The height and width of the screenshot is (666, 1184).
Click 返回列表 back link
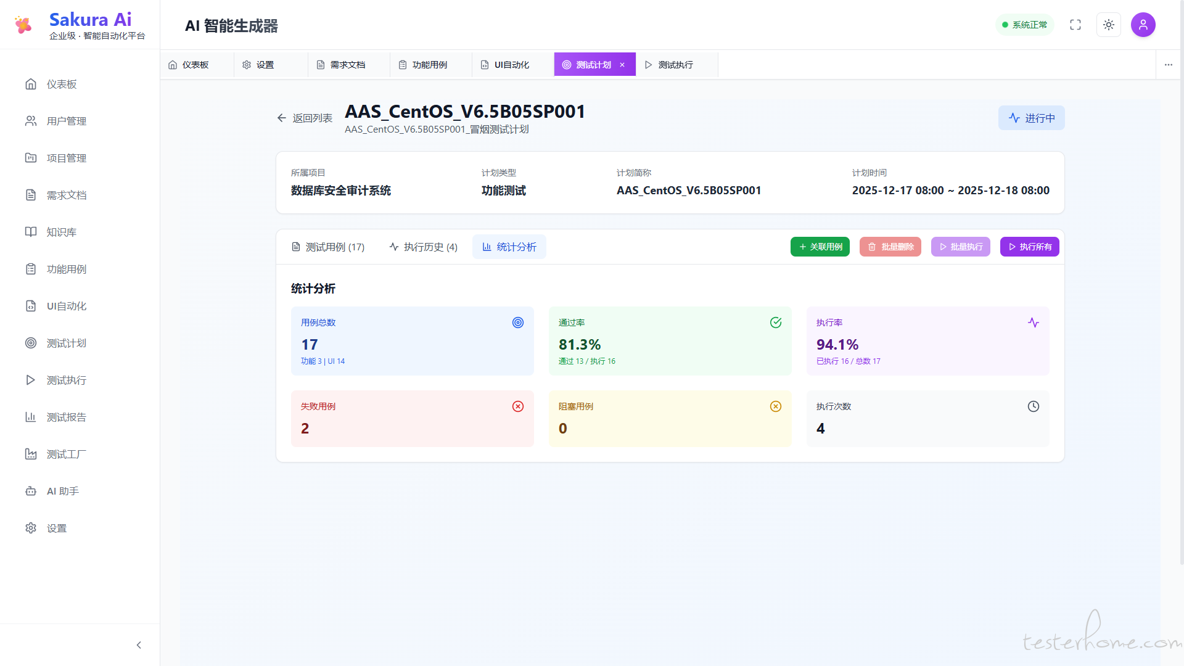305,118
